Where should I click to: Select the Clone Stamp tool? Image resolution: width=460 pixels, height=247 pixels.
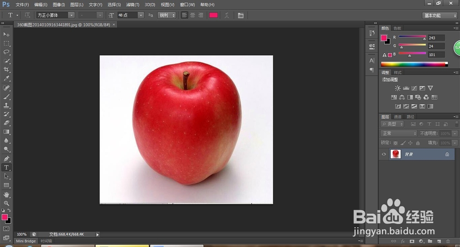(x=6, y=105)
